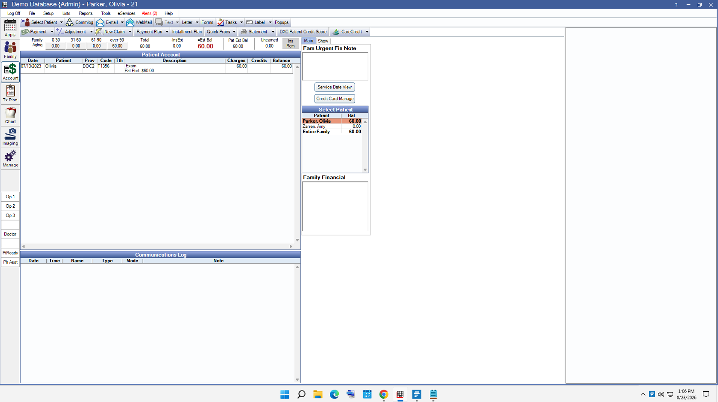The image size is (718, 402).
Task: Open the Installment Plan button
Action: 187,32
